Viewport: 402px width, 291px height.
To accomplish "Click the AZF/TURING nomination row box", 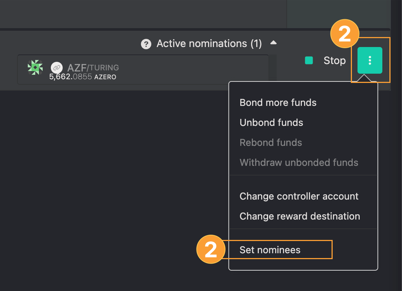I will [143, 69].
